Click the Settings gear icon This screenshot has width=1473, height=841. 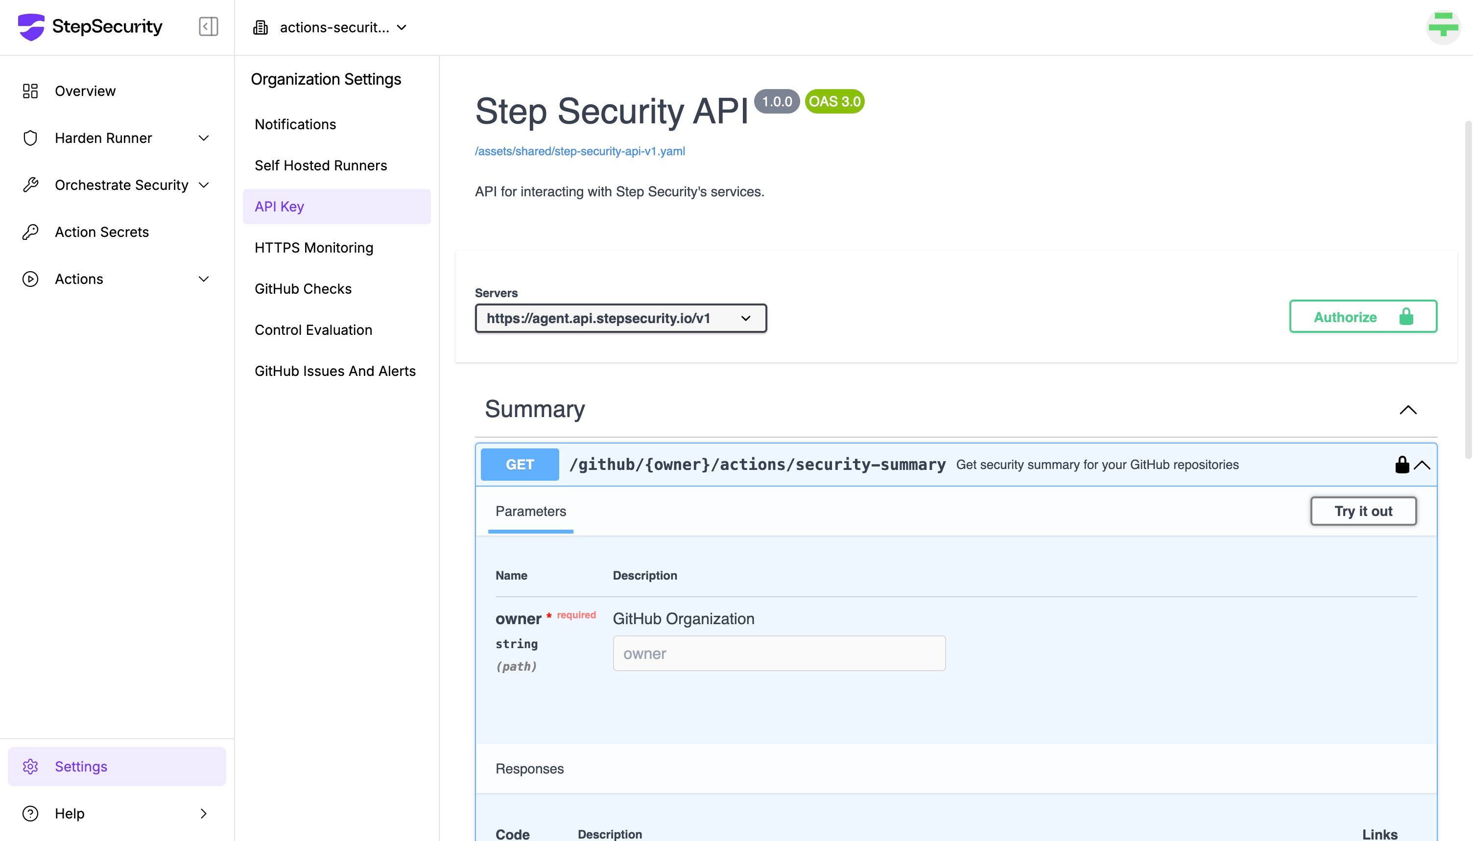30,767
